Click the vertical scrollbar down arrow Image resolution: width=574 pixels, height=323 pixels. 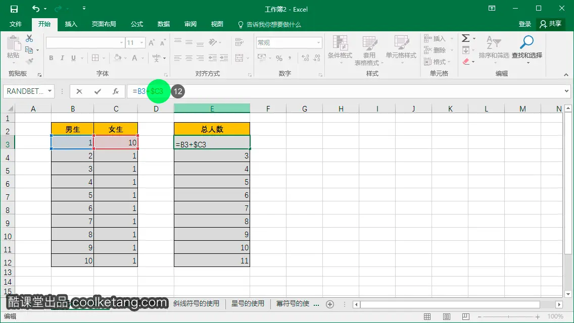click(568, 294)
